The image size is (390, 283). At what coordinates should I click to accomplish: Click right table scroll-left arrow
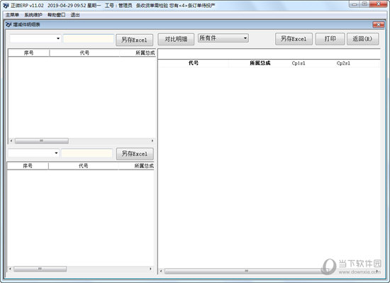click(x=161, y=271)
